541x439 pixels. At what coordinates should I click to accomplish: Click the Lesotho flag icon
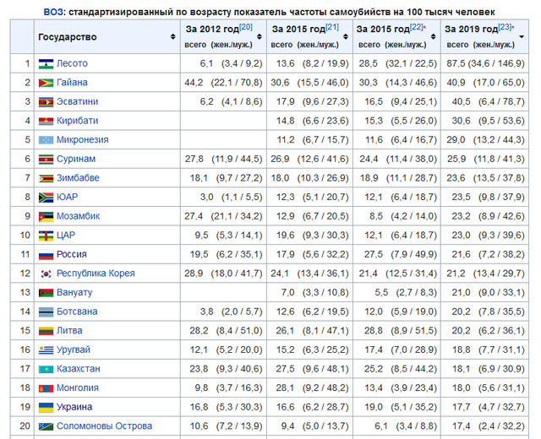tap(46, 64)
